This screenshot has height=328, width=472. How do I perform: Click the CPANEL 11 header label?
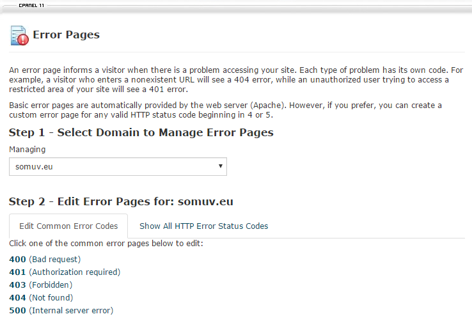31,5
